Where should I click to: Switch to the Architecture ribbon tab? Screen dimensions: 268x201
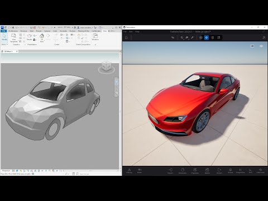[x=13, y=31]
